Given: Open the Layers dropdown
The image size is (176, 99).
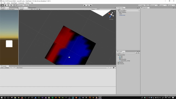Looking at the screenshot, I should [163, 5].
